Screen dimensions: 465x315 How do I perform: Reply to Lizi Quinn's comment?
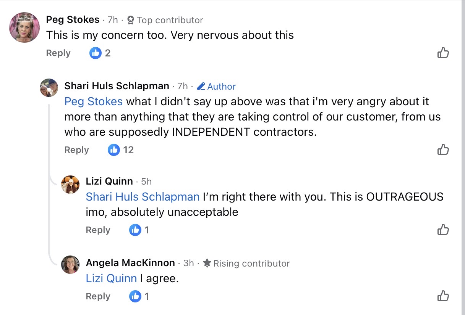(x=98, y=230)
